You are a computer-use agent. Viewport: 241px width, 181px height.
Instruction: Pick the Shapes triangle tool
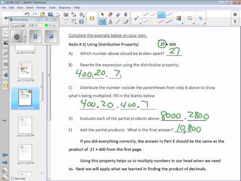[110, 22]
